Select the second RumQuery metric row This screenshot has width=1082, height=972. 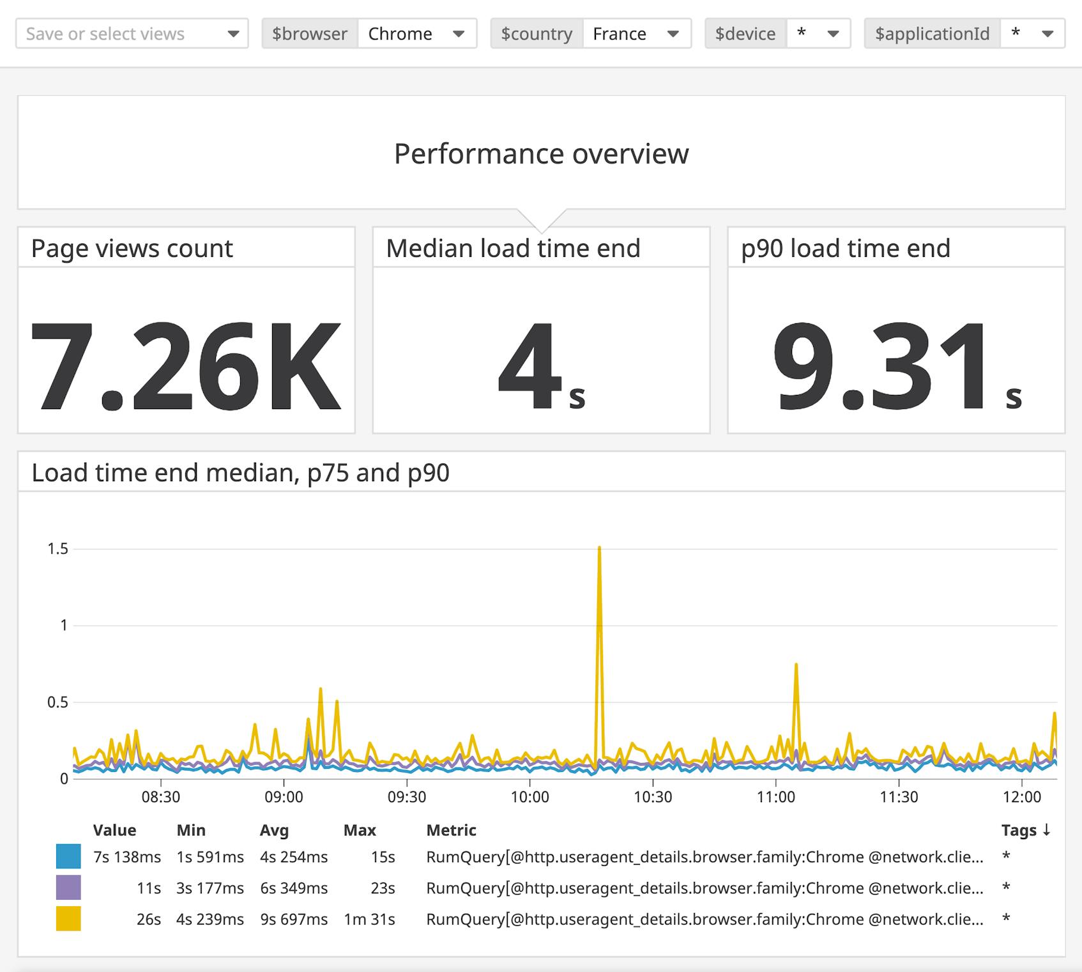[x=703, y=888]
